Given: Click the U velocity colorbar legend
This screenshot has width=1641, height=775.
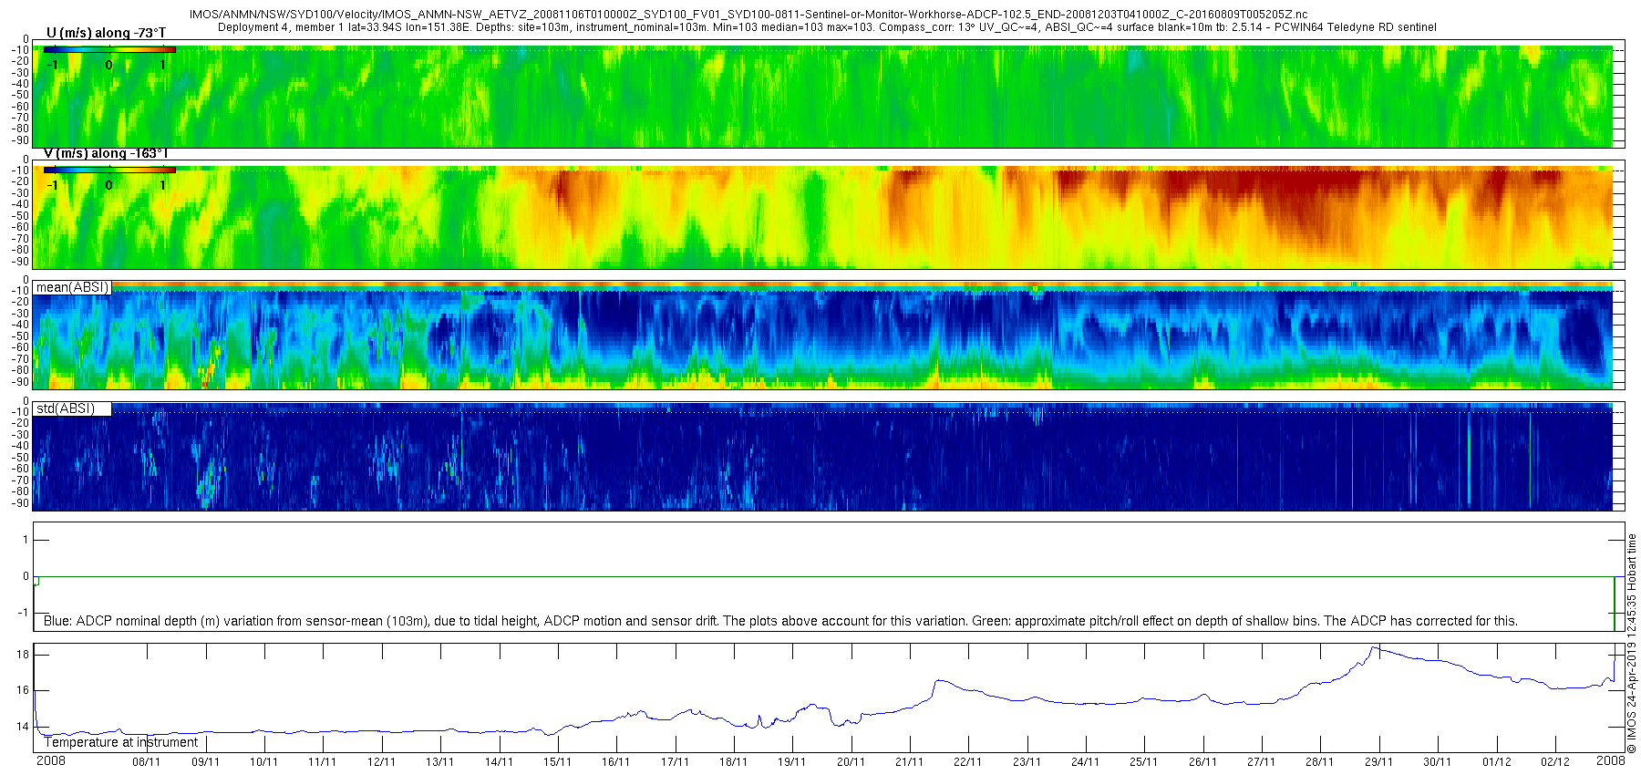Looking at the screenshot, I should [x=109, y=49].
